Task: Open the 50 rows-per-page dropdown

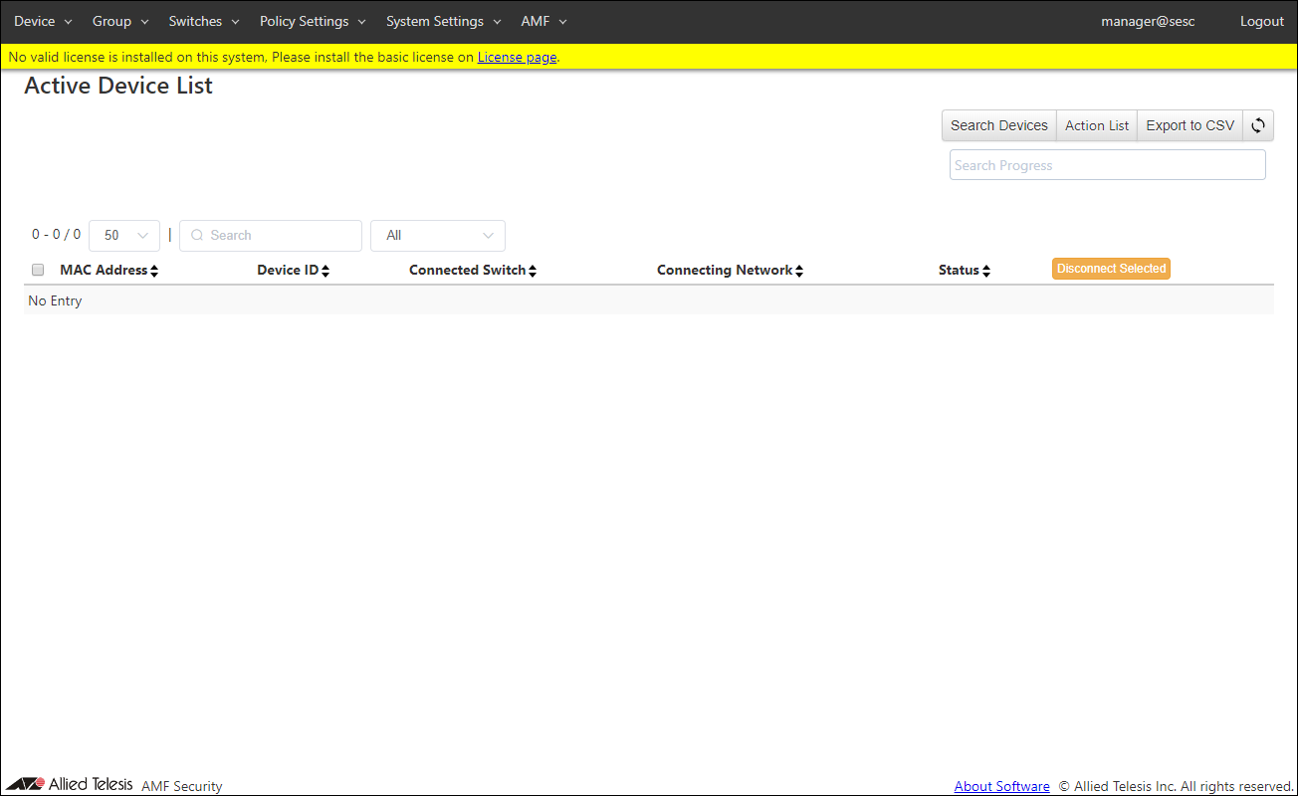Action: pyautogui.click(x=124, y=236)
